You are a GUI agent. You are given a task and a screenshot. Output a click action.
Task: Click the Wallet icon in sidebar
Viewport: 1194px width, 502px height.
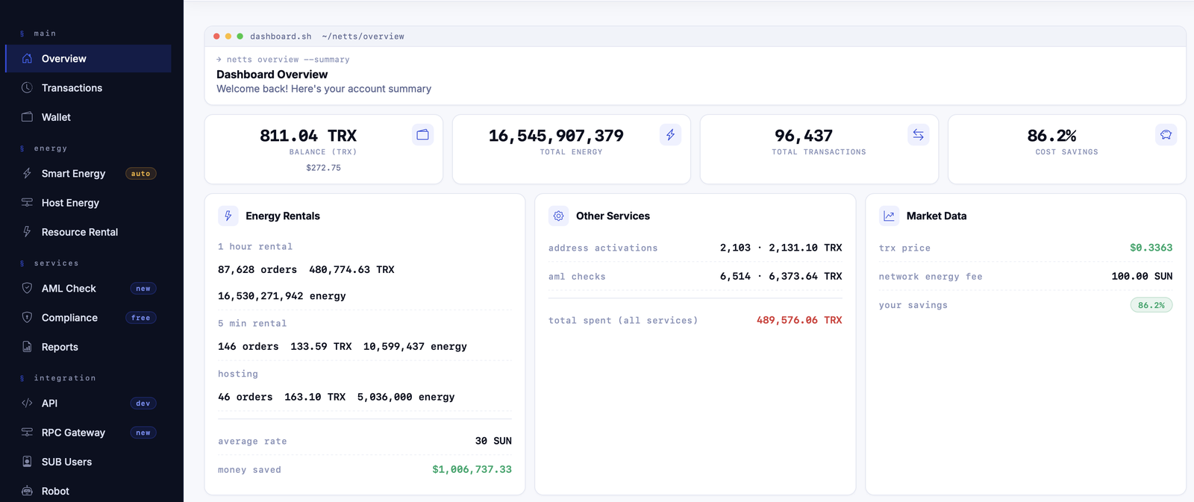pos(27,116)
